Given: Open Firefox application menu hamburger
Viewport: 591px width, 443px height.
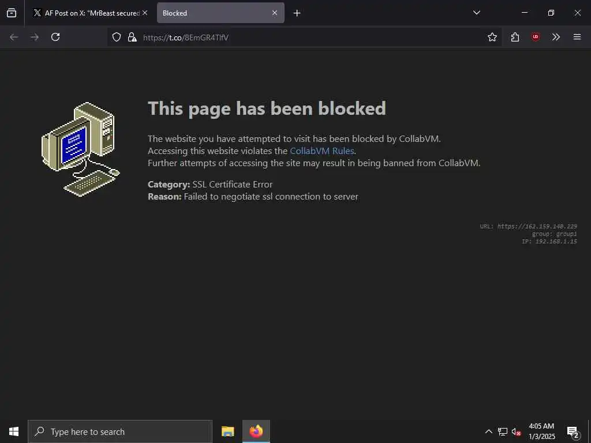Looking at the screenshot, I should click(x=577, y=37).
